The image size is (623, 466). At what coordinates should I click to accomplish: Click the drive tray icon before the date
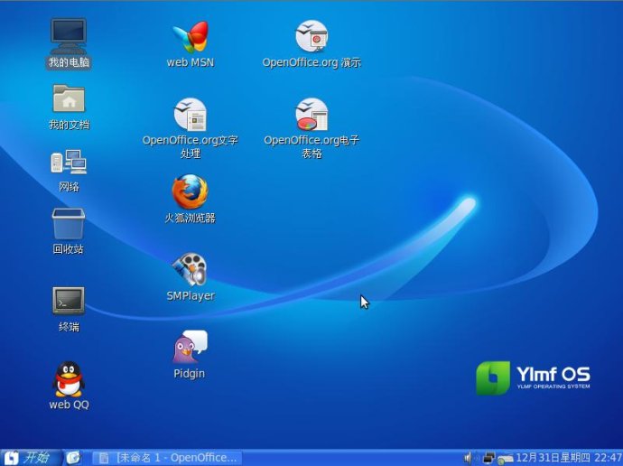point(505,460)
